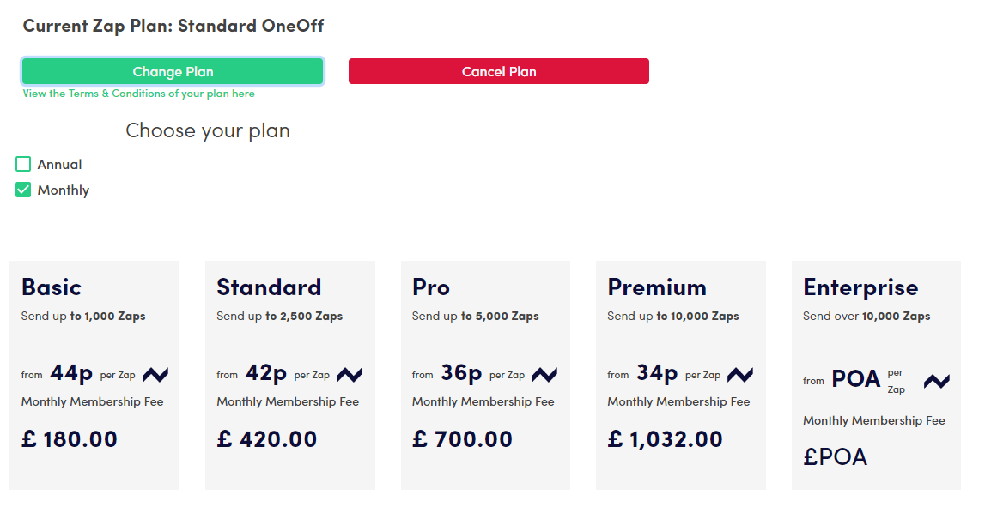This screenshot has height=513, width=991.
Task: Click the zigzag icon in Basic plan
Action: 155,375
